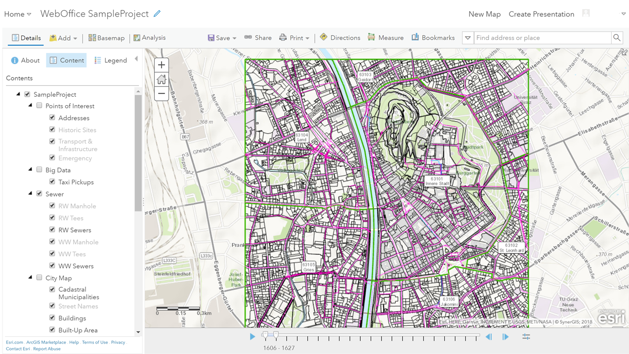Enable the Points of Interest group layer
Image resolution: width=629 pixels, height=354 pixels.
[39, 105]
